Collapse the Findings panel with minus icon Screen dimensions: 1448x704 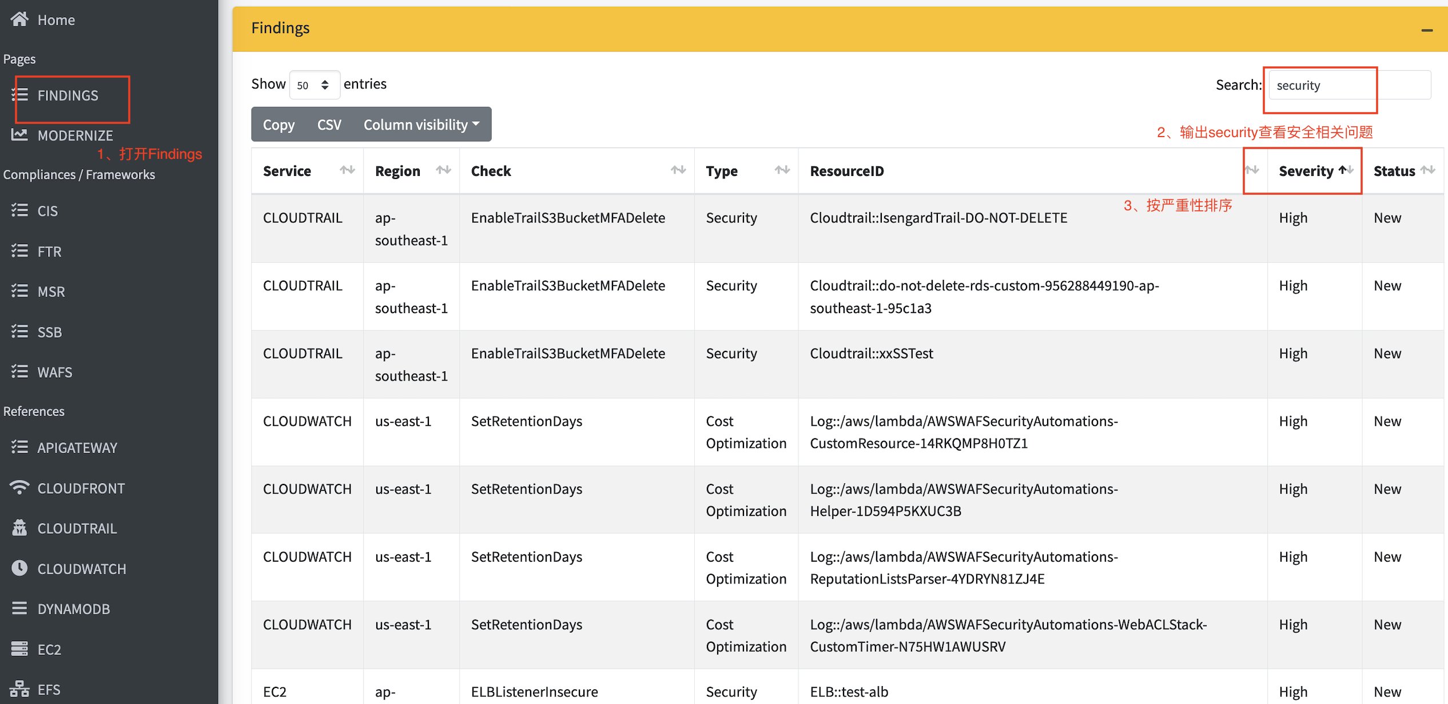tap(1426, 30)
